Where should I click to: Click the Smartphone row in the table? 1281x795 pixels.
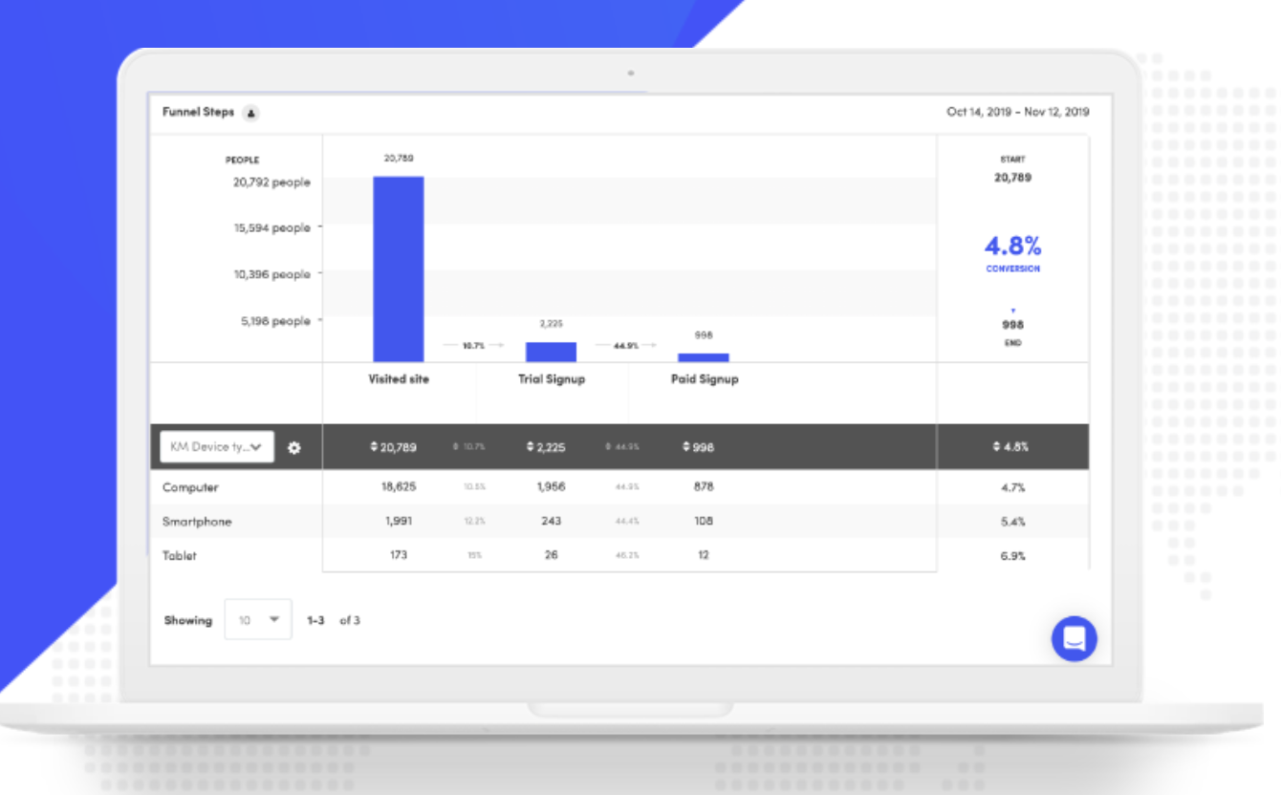point(197,522)
